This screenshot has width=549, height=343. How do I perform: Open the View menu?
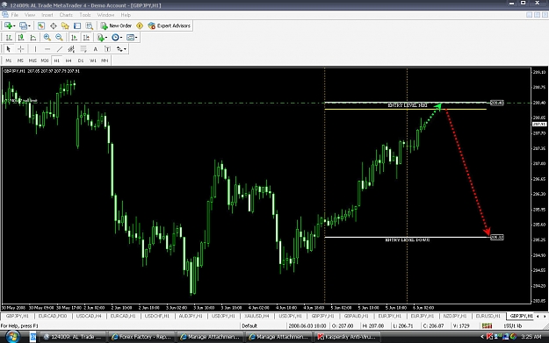point(30,15)
